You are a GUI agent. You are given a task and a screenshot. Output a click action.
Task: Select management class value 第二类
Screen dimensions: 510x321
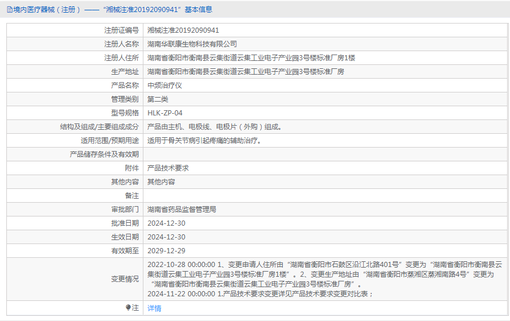click(158, 99)
